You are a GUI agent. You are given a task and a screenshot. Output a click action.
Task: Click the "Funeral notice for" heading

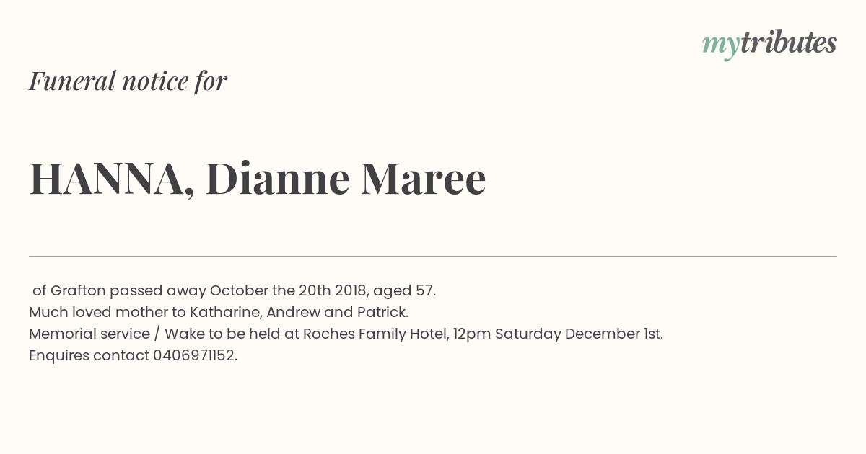pos(128,81)
